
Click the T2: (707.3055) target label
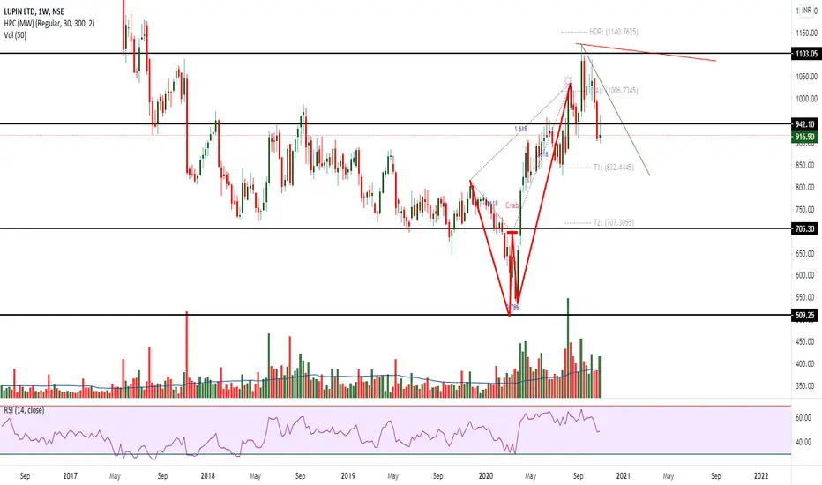[613, 223]
